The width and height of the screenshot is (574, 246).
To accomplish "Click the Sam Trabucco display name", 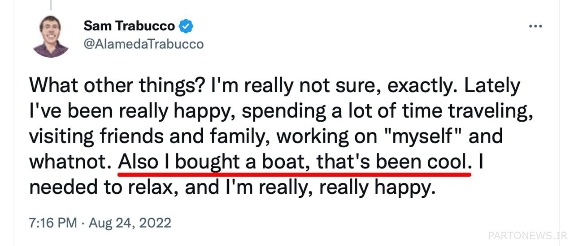I will tap(129, 26).
